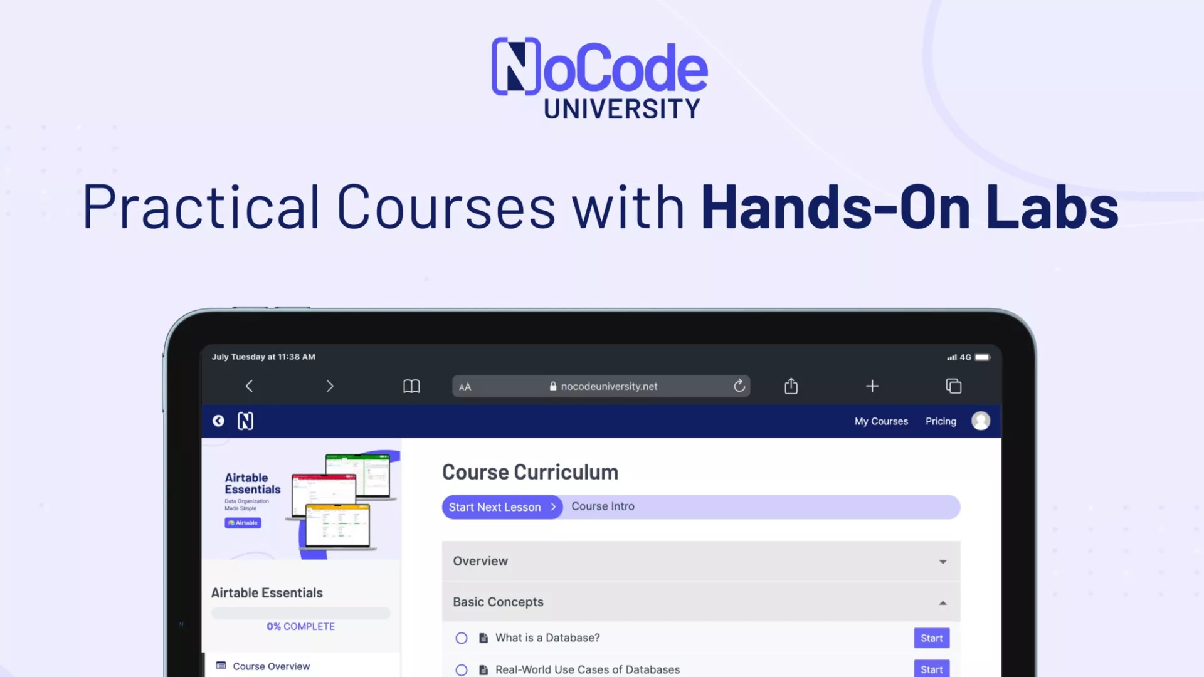This screenshot has height=677, width=1204.
Task: Click the Start Next Lesson button
Action: (502, 507)
